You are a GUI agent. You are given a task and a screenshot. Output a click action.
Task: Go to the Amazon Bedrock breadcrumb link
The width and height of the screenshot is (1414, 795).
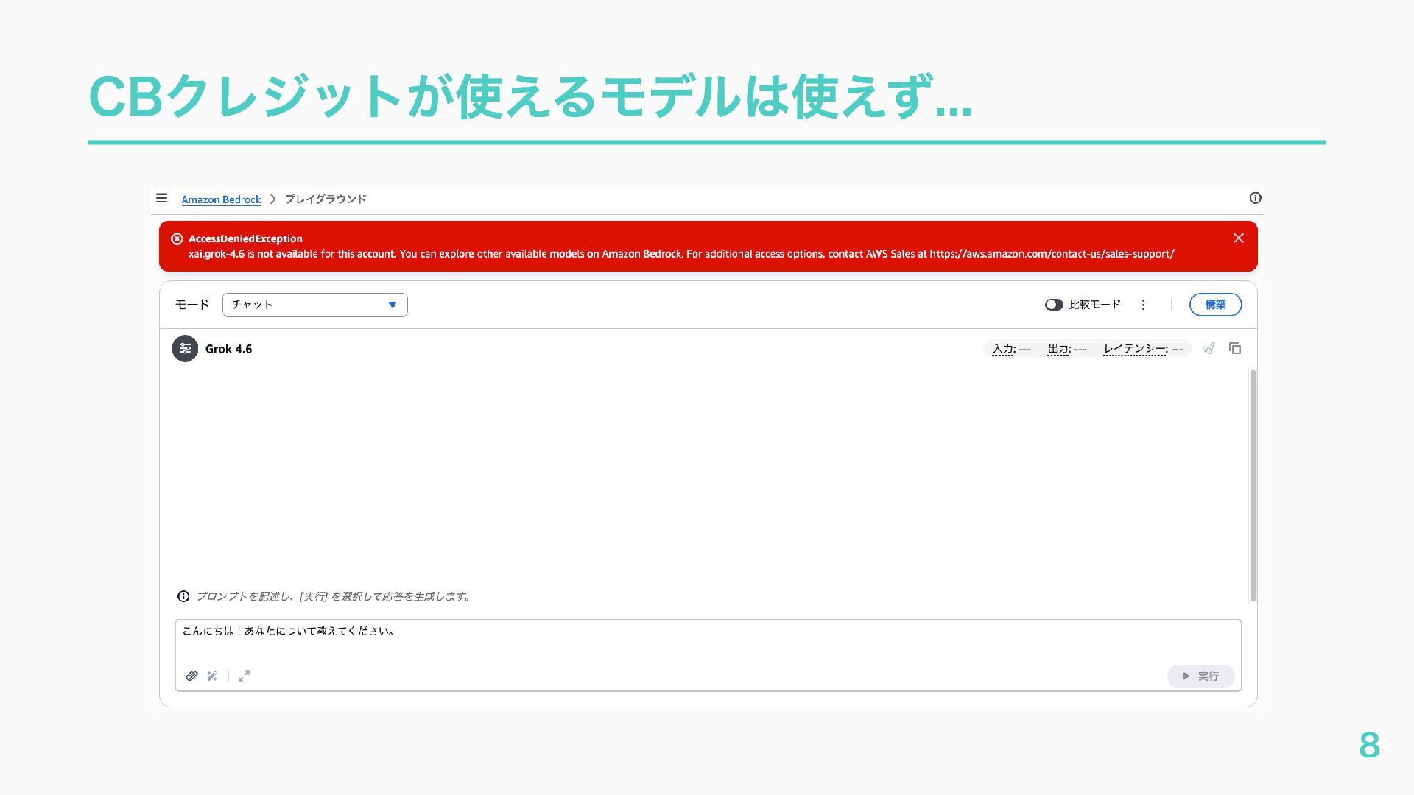[221, 199]
